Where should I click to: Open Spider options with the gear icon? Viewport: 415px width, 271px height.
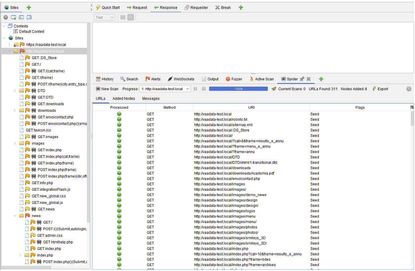click(x=409, y=89)
